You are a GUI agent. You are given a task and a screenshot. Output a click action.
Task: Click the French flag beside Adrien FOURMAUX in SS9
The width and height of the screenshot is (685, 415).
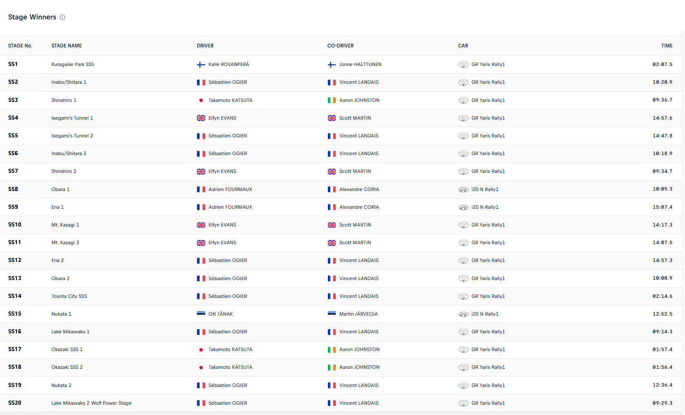[x=201, y=207]
